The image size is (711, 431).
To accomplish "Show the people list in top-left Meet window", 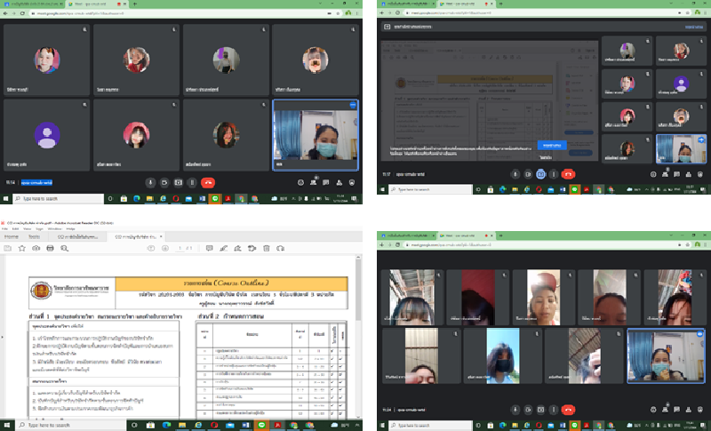I will (314, 181).
